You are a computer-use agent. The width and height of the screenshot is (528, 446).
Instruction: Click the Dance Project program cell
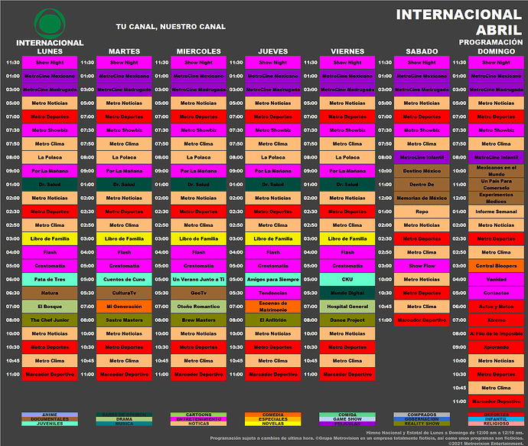pos(347,320)
